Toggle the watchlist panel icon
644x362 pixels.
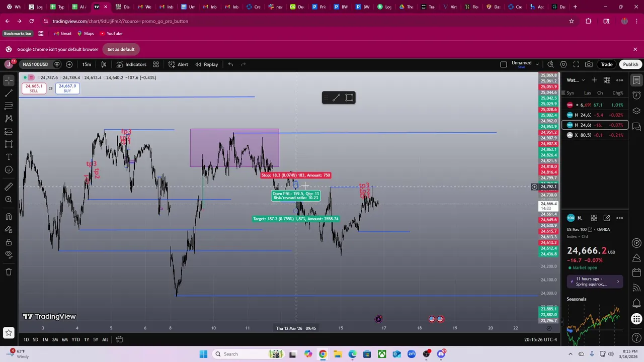(636, 80)
